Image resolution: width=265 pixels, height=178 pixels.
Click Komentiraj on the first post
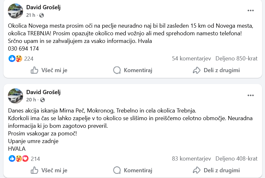coord(133,70)
